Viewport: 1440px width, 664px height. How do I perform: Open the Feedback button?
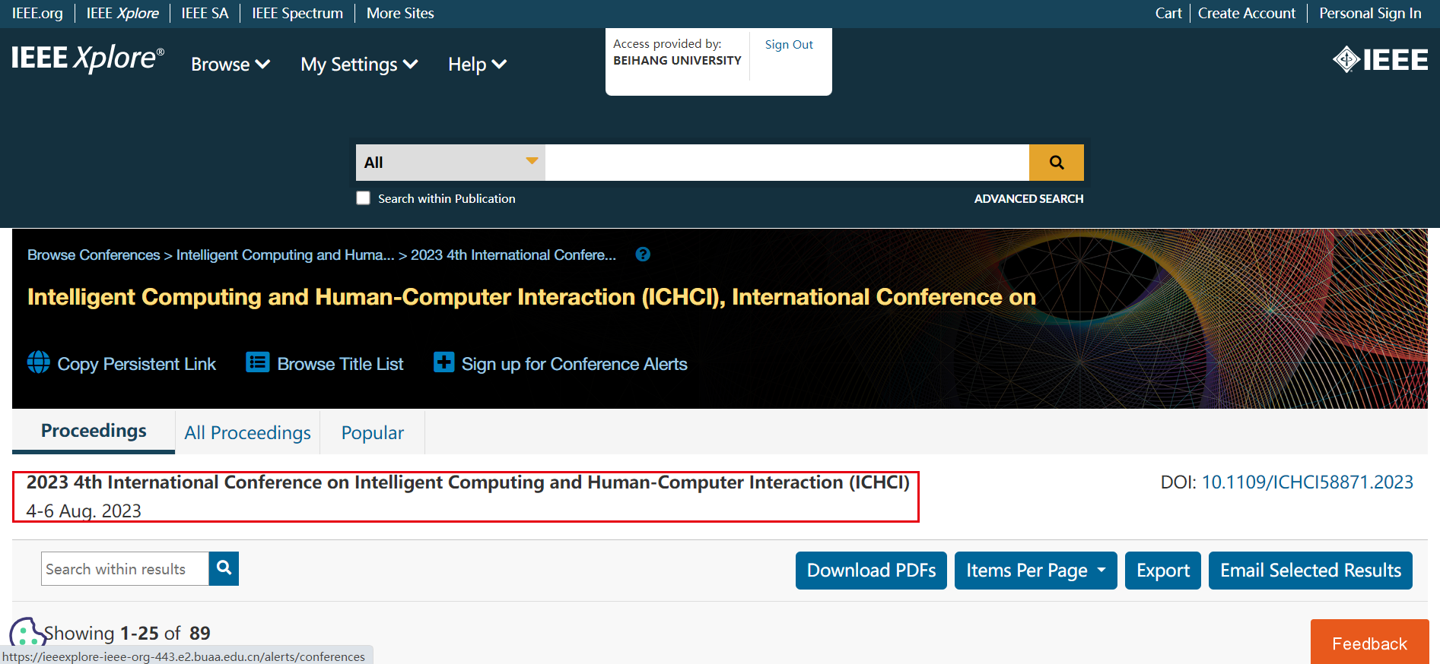tap(1369, 643)
